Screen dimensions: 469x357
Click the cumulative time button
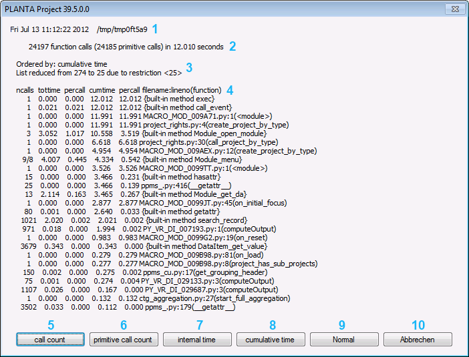point(271,340)
